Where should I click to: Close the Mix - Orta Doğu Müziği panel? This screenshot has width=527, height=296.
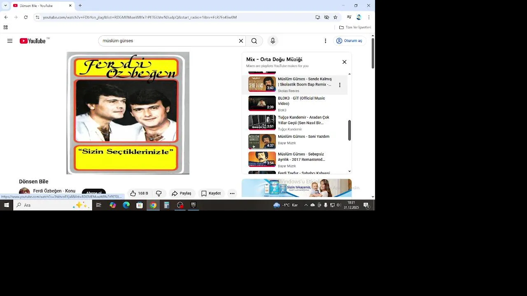click(x=344, y=62)
